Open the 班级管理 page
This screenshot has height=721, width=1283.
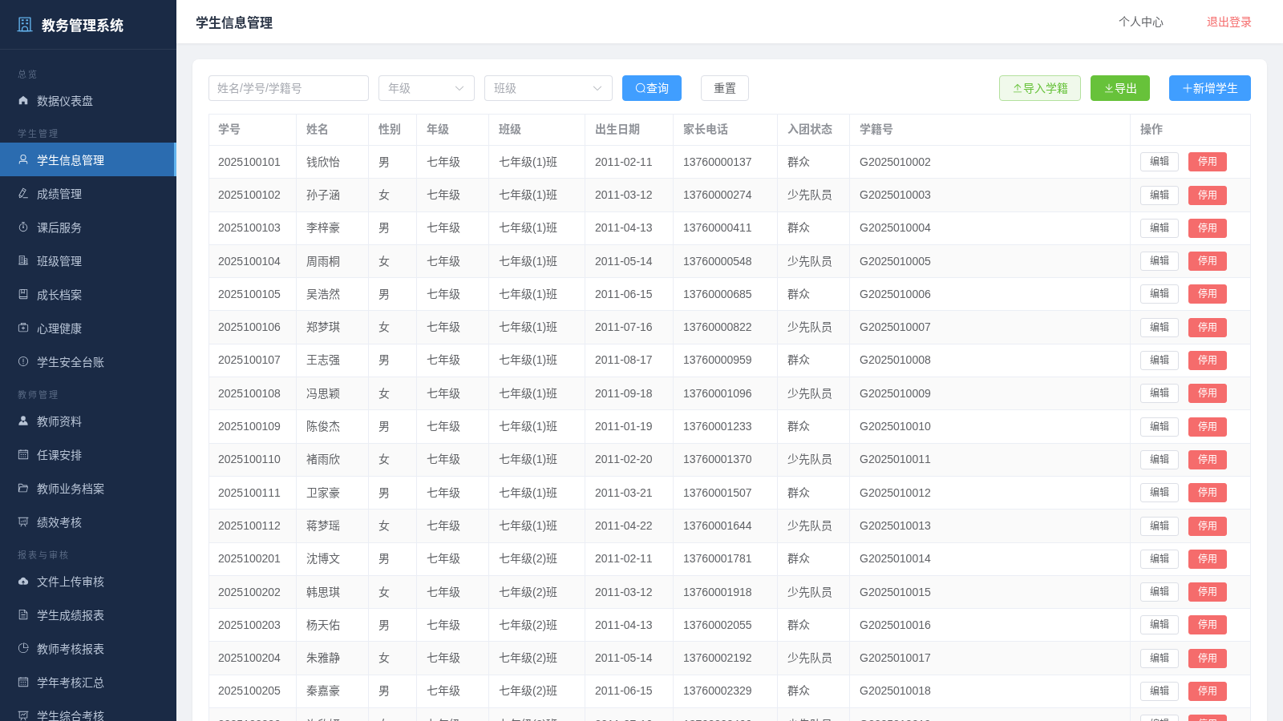(x=88, y=261)
